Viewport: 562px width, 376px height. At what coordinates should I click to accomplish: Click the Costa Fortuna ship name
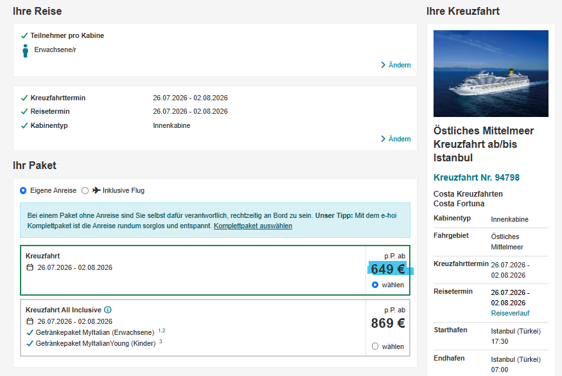click(x=459, y=204)
